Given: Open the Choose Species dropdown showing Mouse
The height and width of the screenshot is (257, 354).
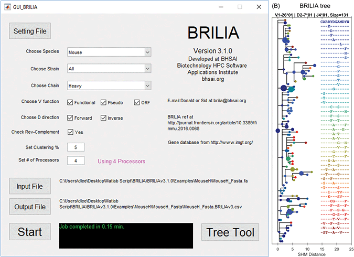Looking at the screenshot, I should (109, 52).
